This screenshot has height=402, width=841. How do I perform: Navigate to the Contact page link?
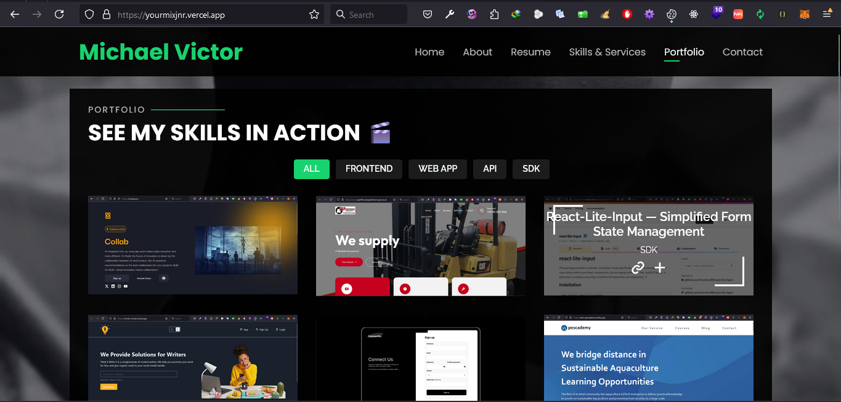[742, 52]
